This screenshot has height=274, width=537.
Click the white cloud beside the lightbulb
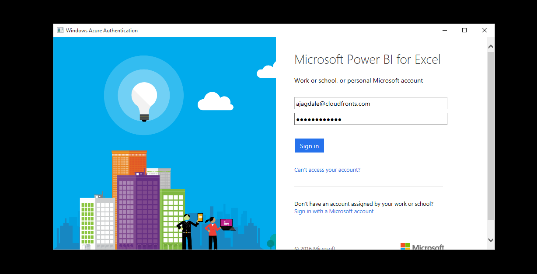pyautogui.click(x=215, y=102)
